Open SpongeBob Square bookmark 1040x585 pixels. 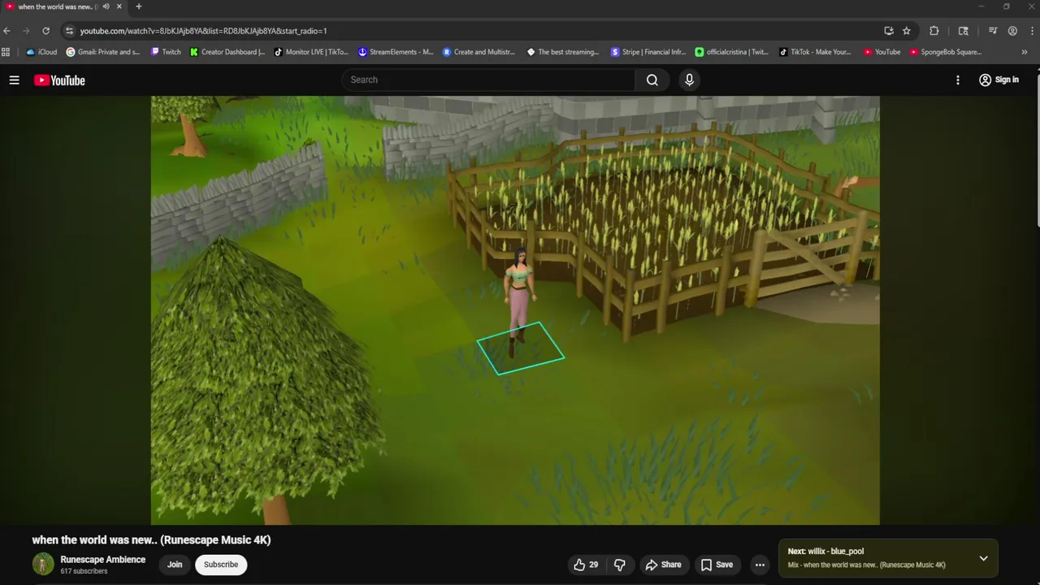pos(946,52)
